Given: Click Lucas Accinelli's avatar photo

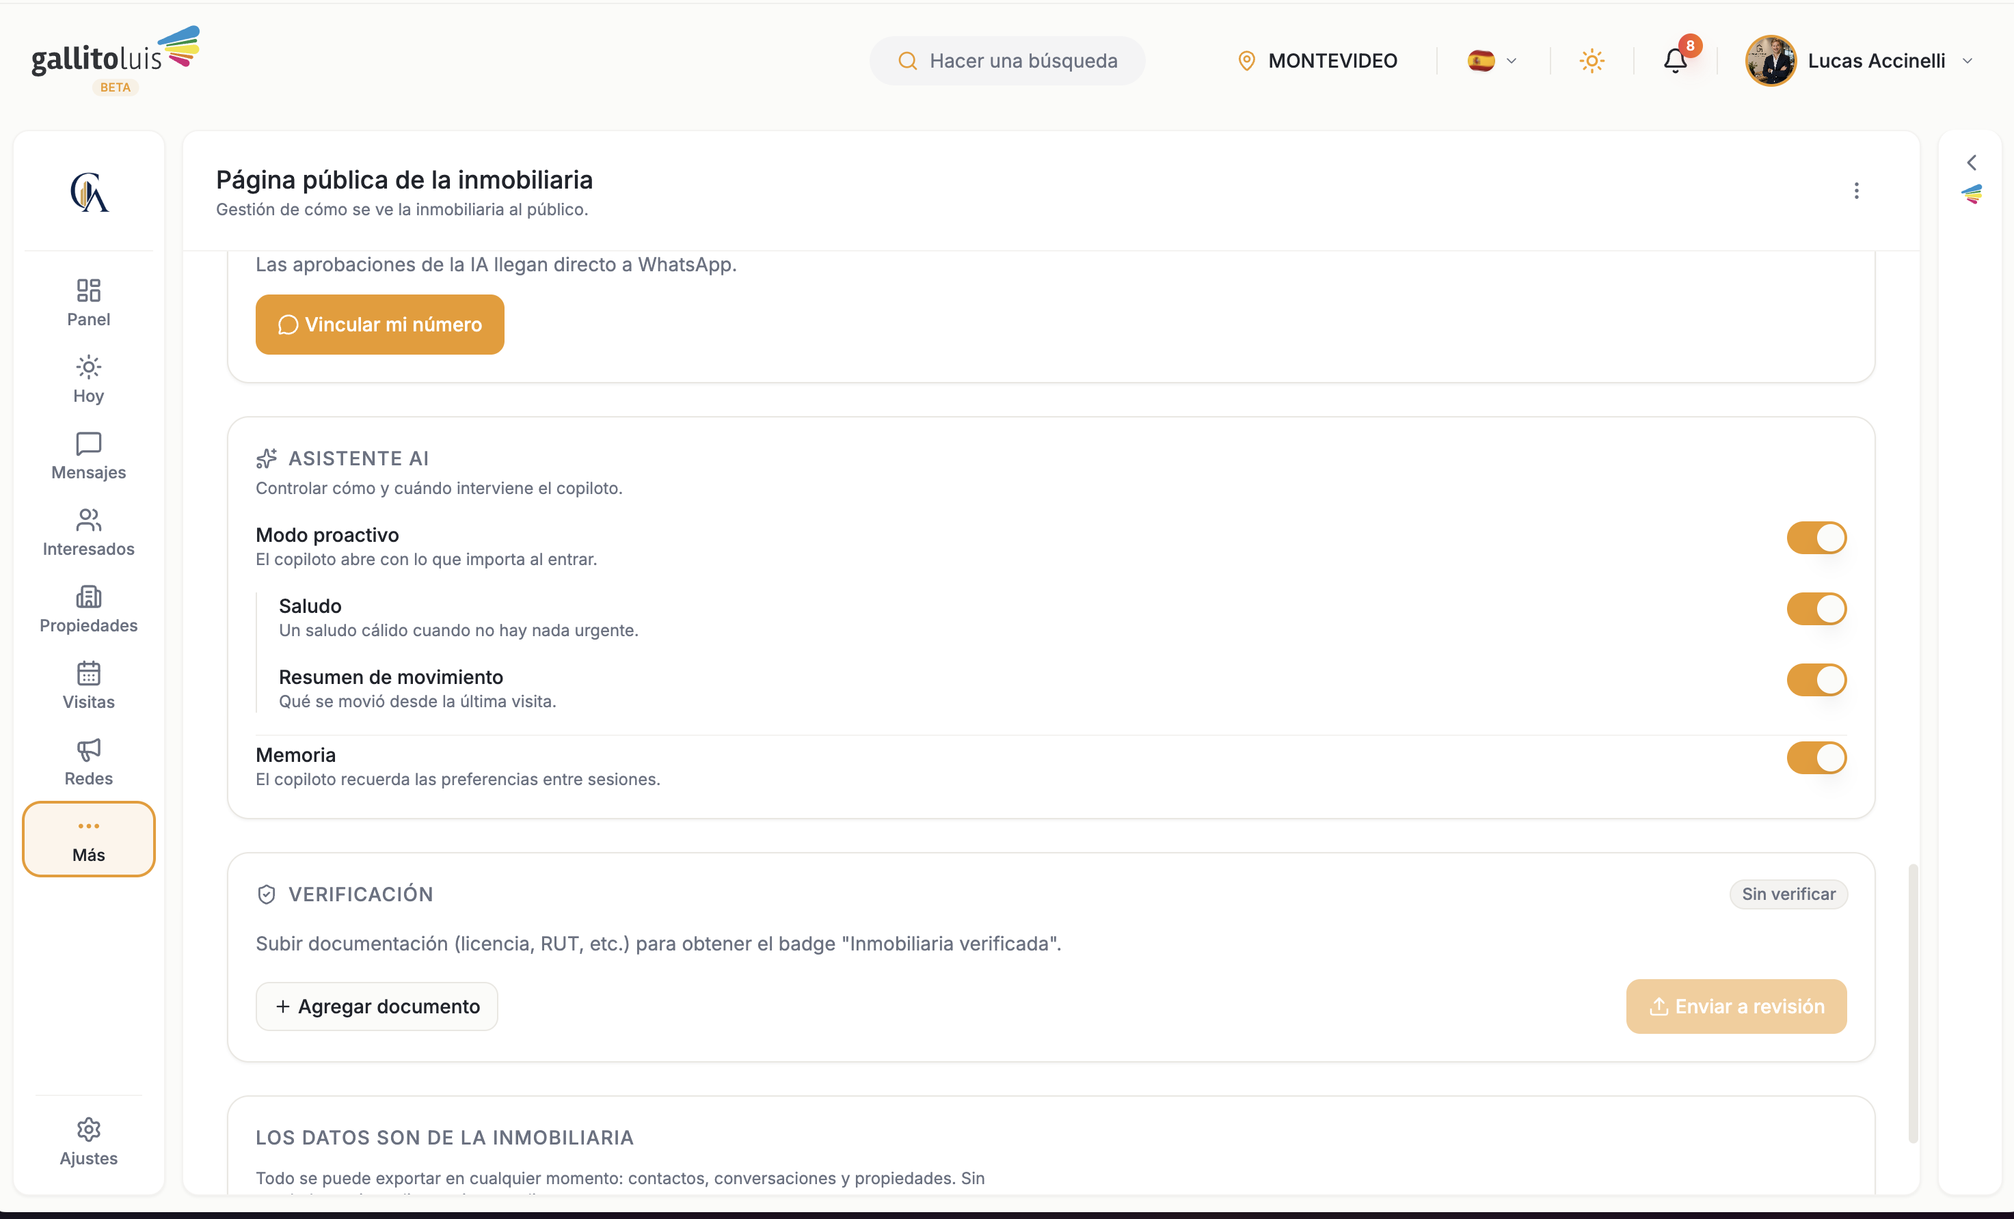Looking at the screenshot, I should pyautogui.click(x=1771, y=60).
